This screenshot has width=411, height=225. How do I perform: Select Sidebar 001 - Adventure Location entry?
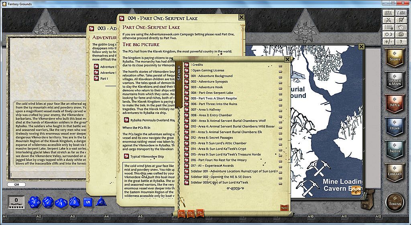pos(234,171)
